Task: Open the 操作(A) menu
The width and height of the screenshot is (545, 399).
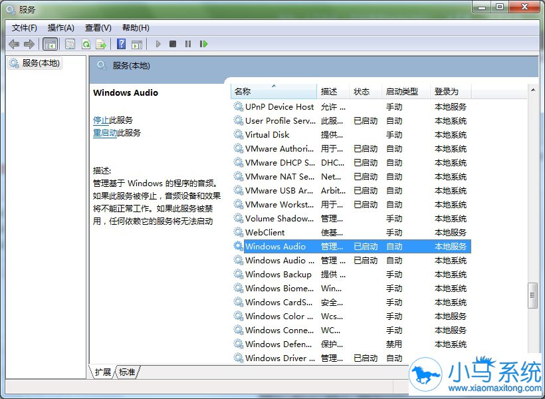Action: click(61, 28)
